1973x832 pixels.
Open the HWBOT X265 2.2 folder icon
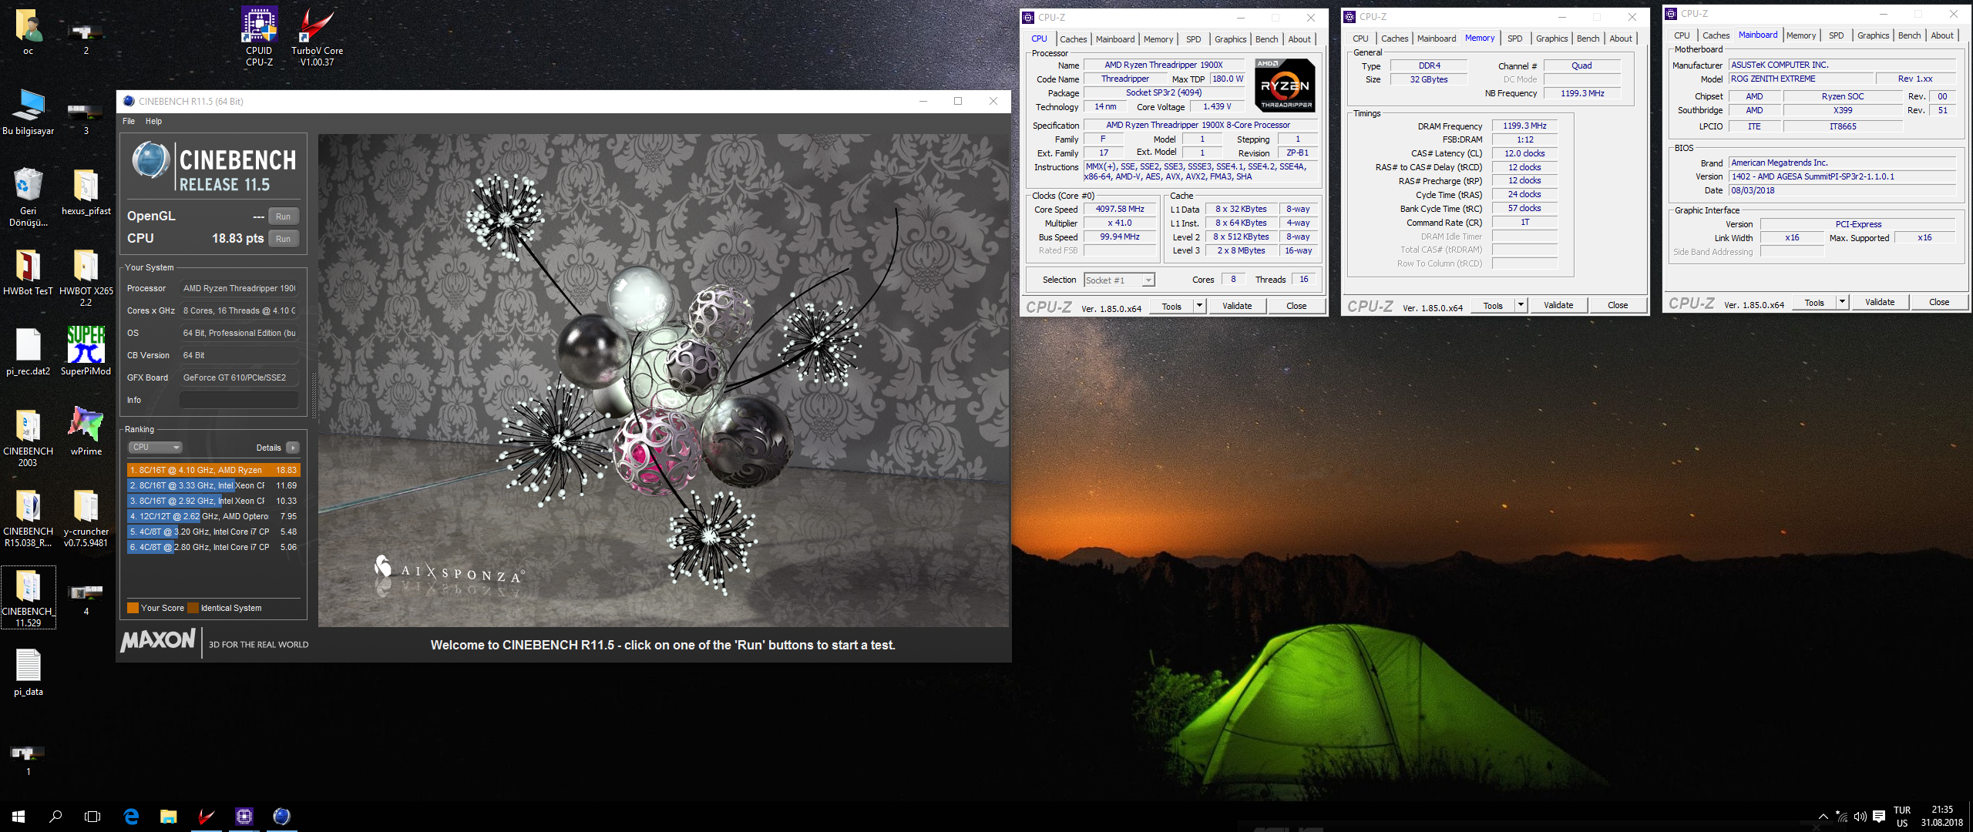pyautogui.click(x=86, y=277)
